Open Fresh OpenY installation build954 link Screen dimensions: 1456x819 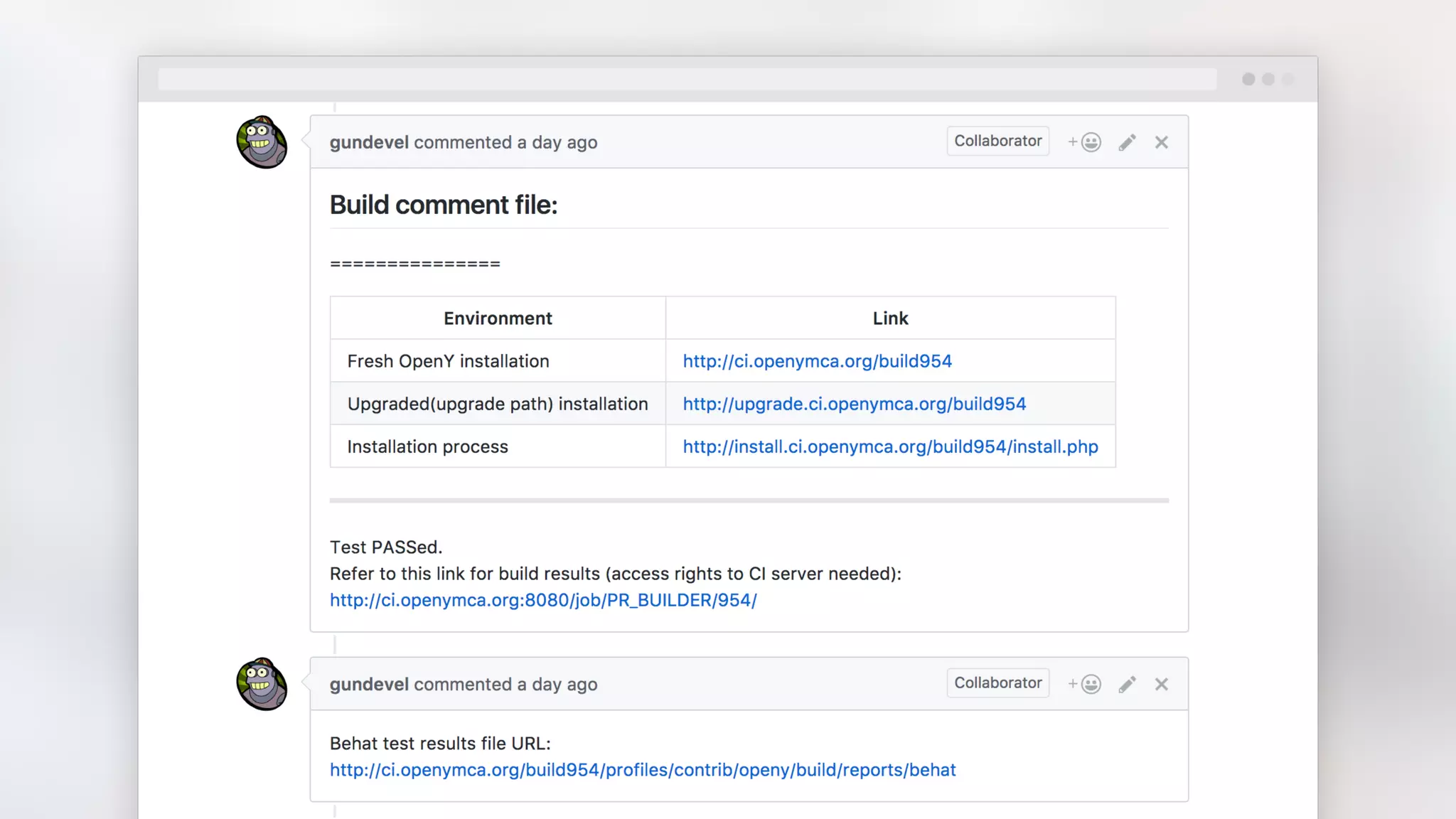(817, 361)
